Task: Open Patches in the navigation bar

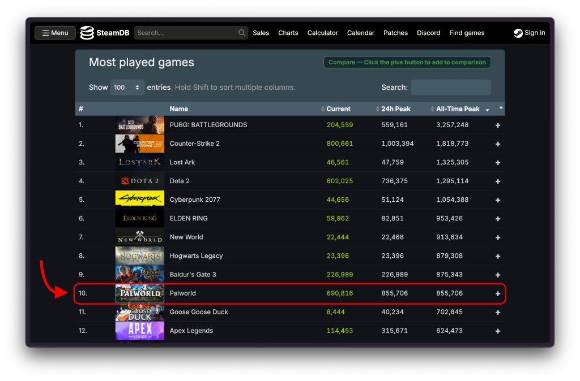Action: (x=395, y=33)
